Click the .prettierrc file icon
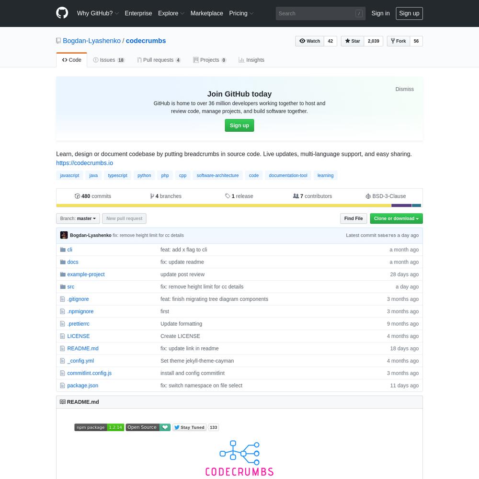Screen dimensions: 479x479 [63, 323]
